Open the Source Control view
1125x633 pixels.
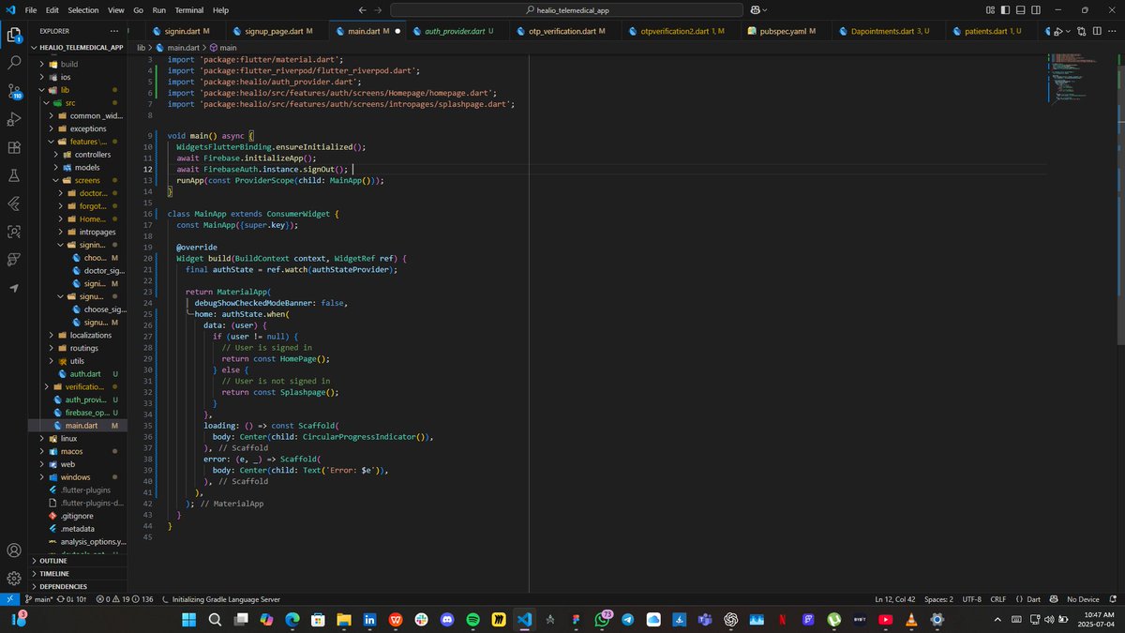click(x=14, y=92)
